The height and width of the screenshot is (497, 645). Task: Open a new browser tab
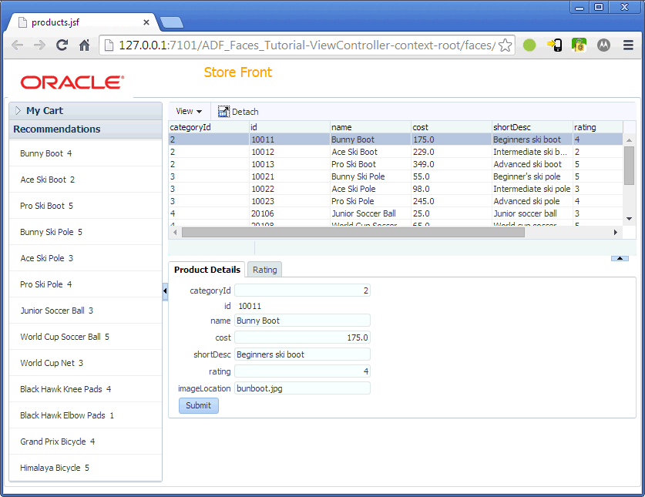172,22
